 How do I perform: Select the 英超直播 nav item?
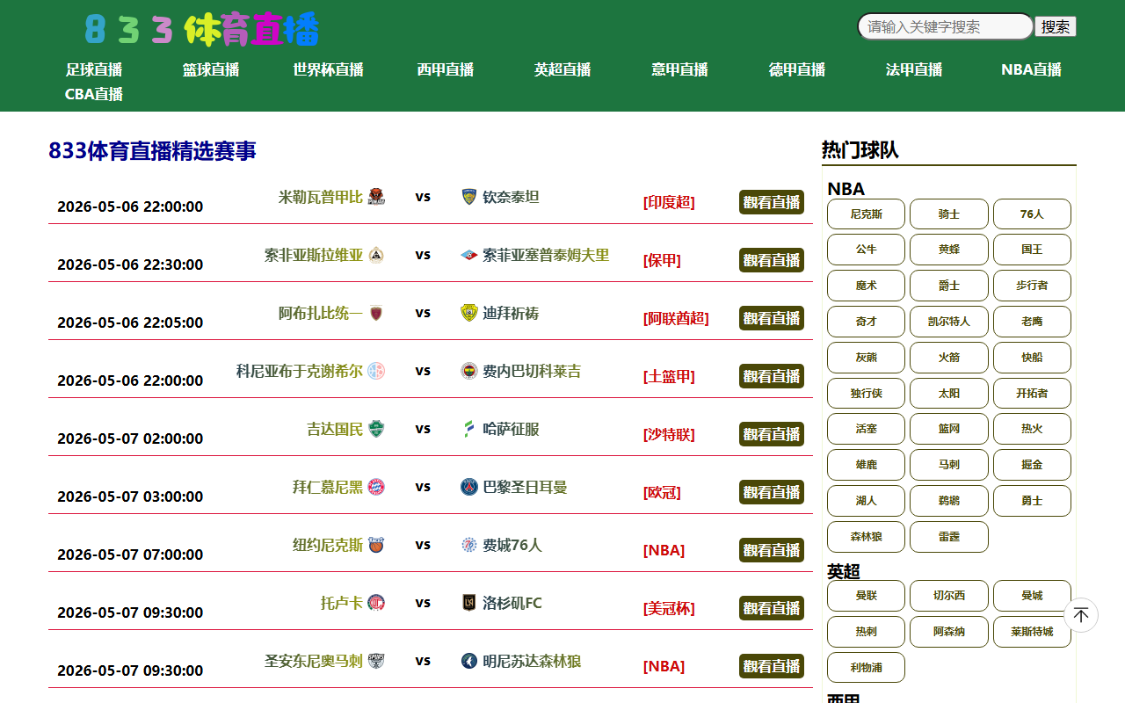click(562, 69)
